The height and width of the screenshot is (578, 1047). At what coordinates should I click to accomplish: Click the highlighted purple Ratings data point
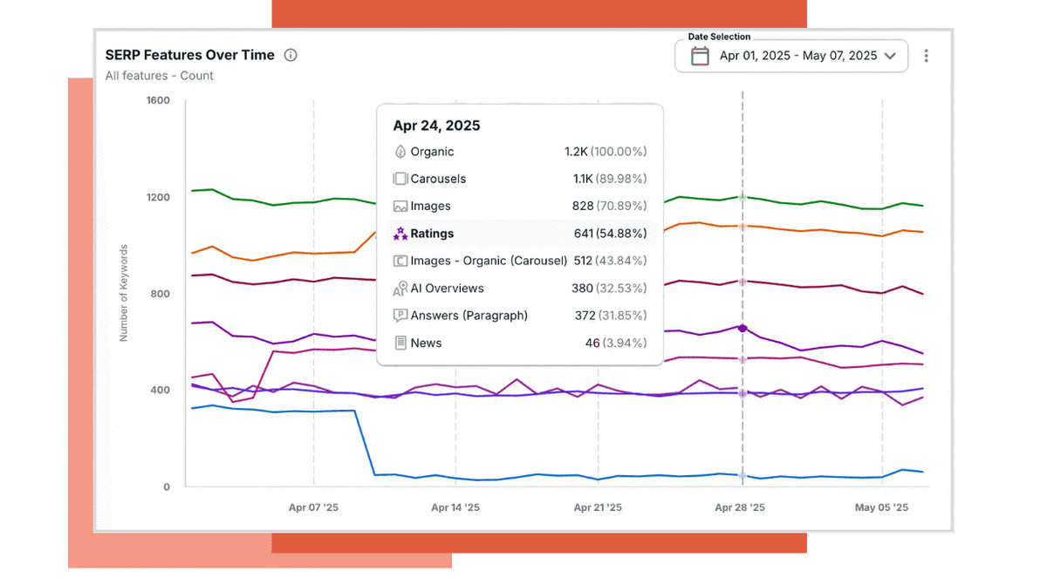point(742,328)
